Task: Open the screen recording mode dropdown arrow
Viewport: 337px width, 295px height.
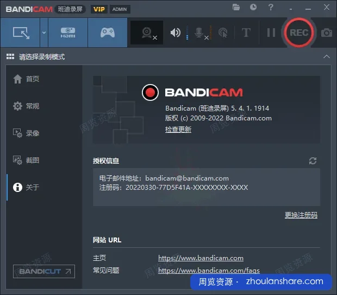Action: 44,33
